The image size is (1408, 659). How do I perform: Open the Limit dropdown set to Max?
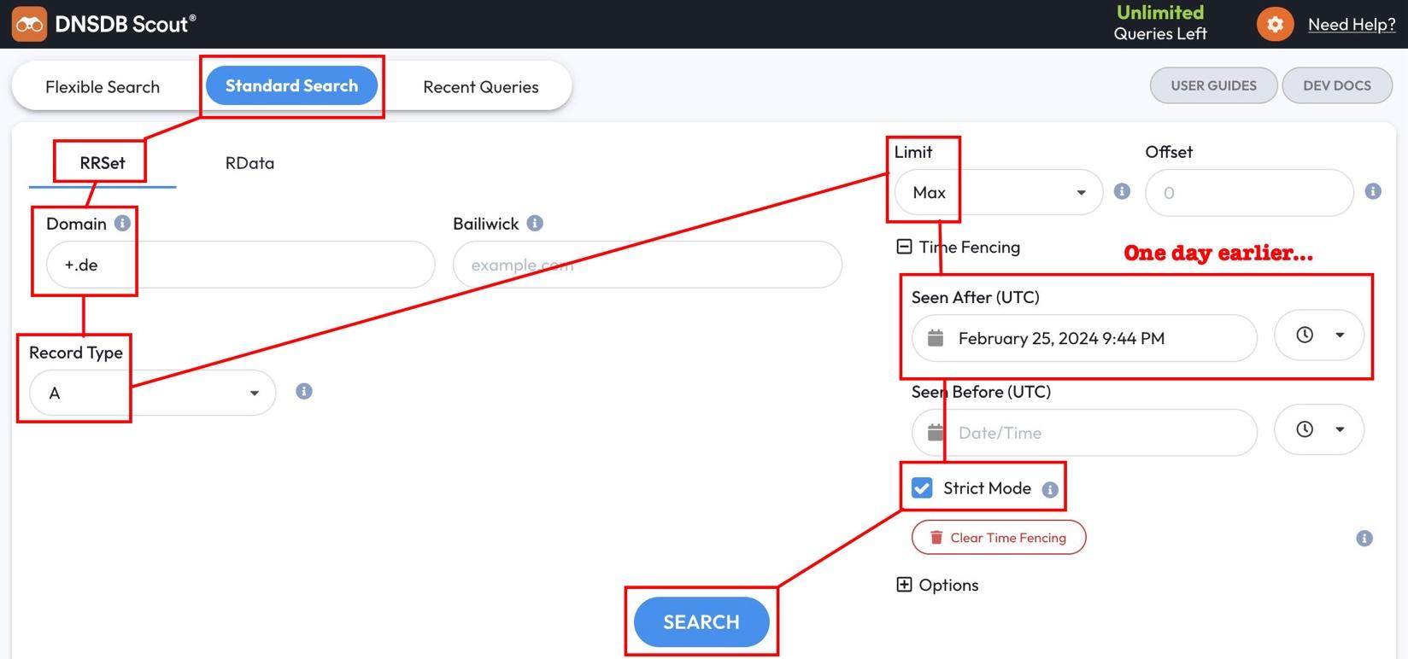click(x=996, y=192)
